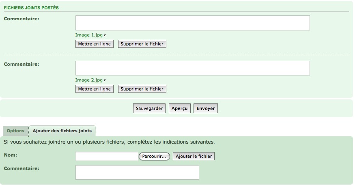Click the arrow icon beside Image 1.jpg
This screenshot has height=185, width=355.
pos(105,35)
